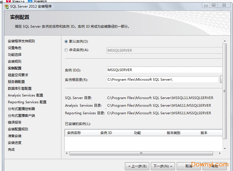Click the vertical scrollbar up arrow
Viewport: 233px width, 171px height.
coord(225,41)
